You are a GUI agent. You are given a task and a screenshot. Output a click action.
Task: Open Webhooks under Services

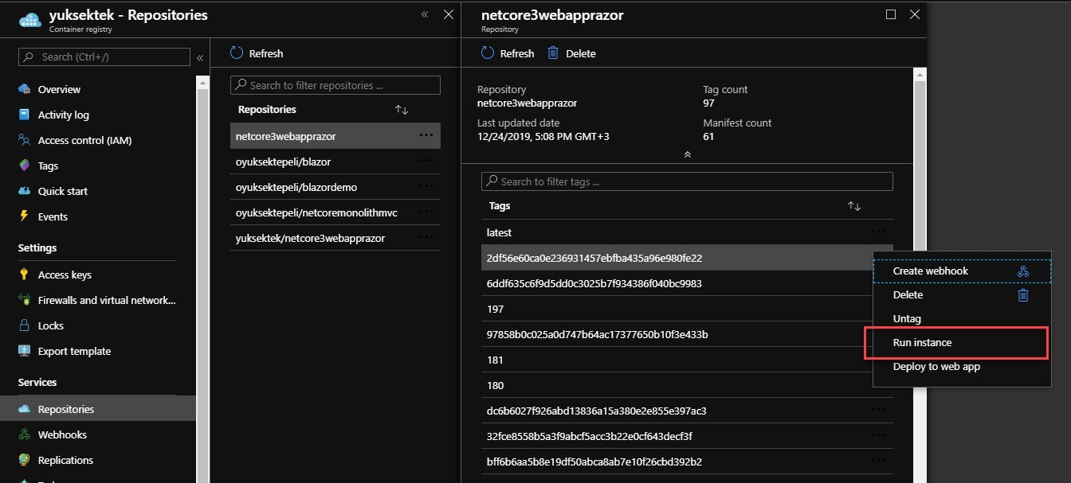click(x=62, y=434)
